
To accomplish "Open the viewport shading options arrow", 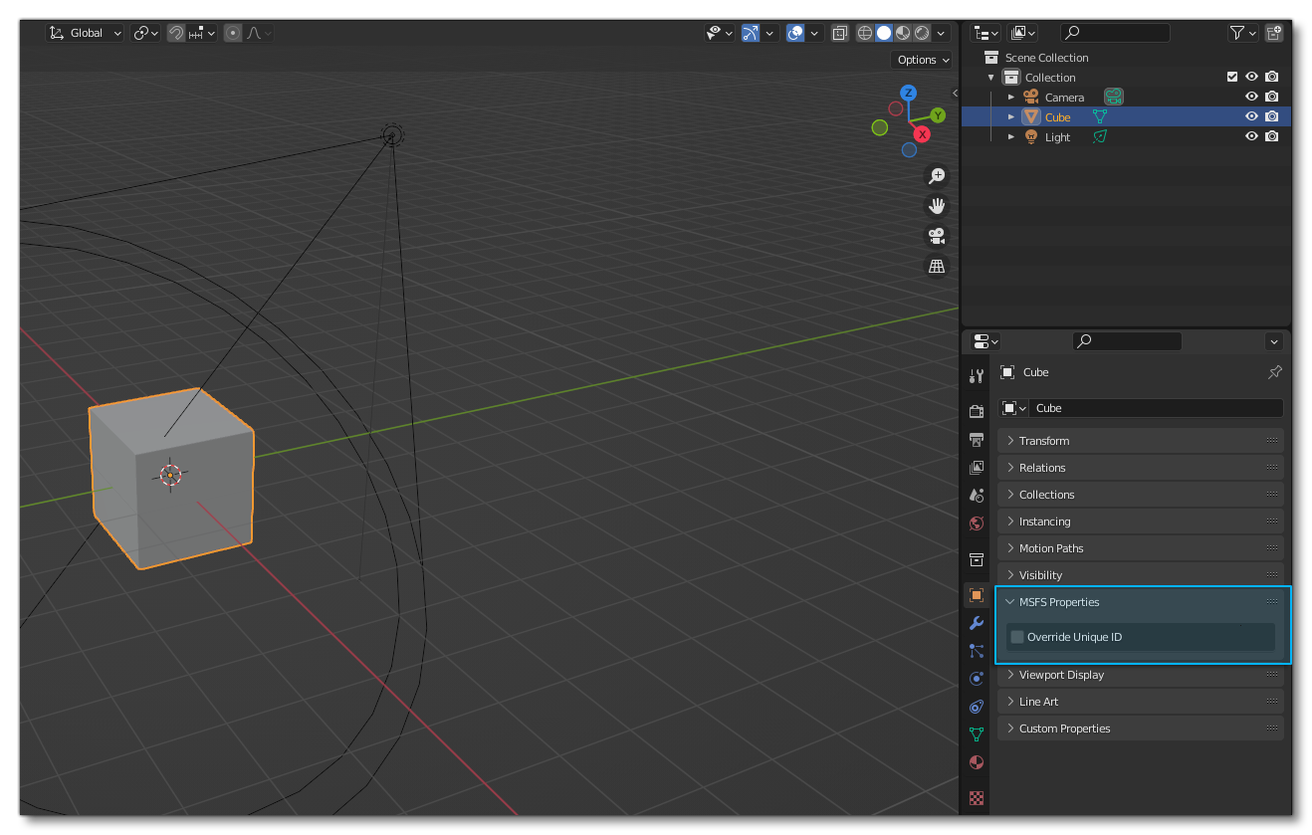I will click(x=942, y=33).
